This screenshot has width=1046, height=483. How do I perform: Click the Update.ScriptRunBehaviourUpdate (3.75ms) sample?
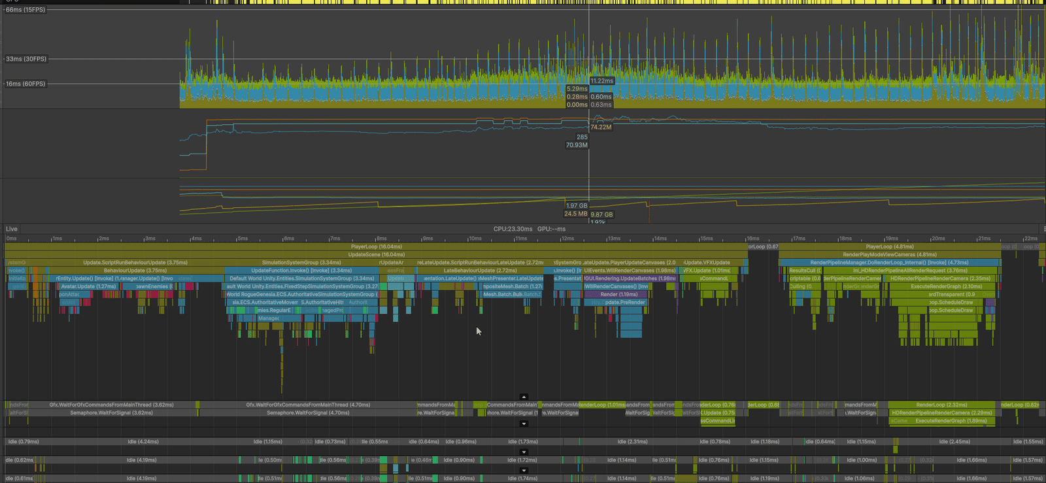pyautogui.click(x=135, y=263)
